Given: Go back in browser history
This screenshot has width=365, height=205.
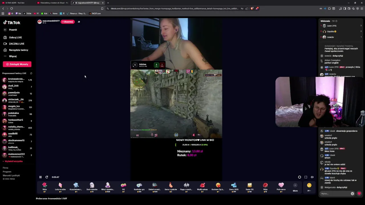Looking at the screenshot, I should 3,9.
